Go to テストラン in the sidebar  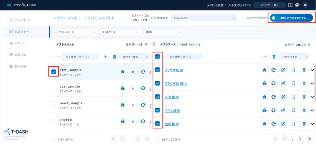[x=20, y=43]
